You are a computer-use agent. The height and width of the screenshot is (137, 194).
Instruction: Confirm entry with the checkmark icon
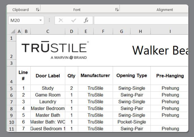[x=74, y=20]
